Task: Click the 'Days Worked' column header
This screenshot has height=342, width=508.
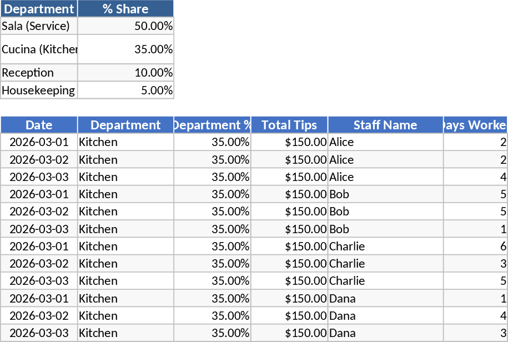Action: [475, 125]
